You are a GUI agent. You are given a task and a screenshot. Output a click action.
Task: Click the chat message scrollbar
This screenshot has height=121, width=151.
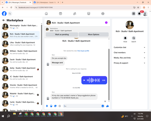pos(109,75)
